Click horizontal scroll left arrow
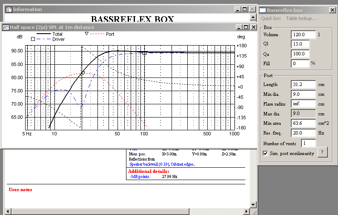 coord(8,211)
